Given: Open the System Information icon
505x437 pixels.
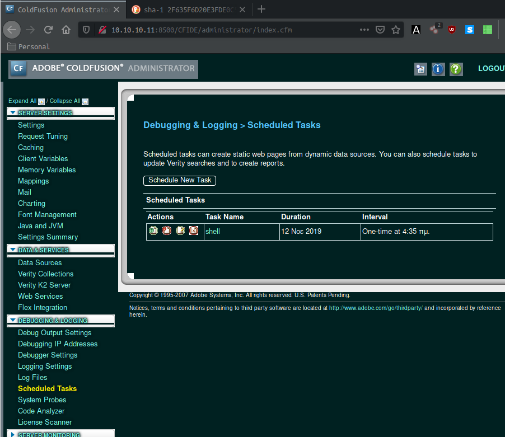Looking at the screenshot, I should click(438, 69).
